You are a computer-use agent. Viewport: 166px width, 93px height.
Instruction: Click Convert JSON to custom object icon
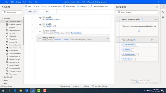pos(7,56)
